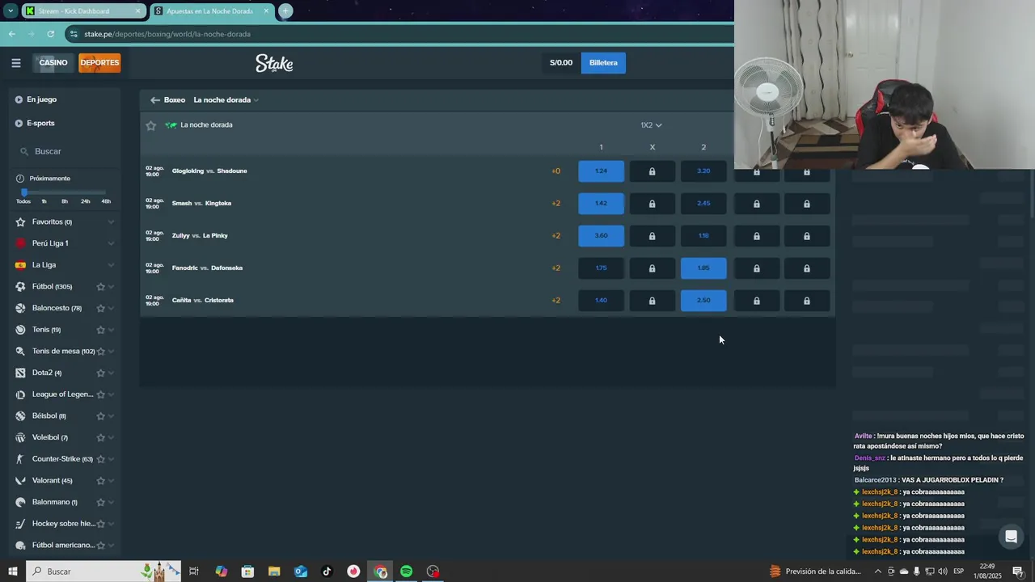
Task: Click the search magnifier icon in sidebar
Action: coord(25,152)
